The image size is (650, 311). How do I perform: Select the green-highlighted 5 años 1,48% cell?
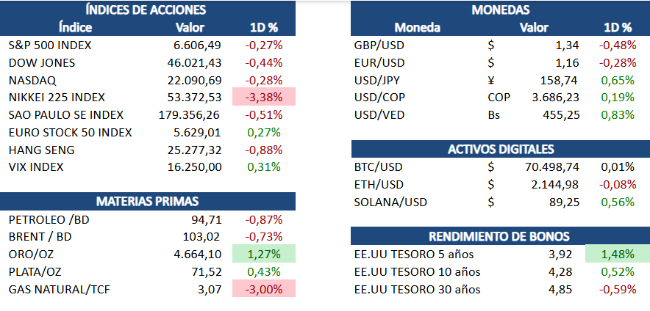tap(618, 255)
